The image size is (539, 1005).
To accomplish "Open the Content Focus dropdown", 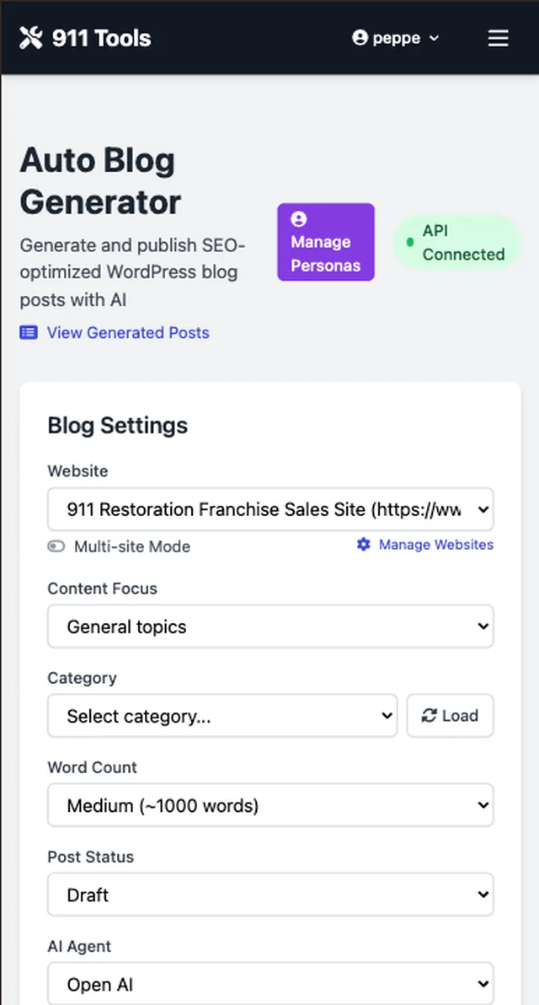I will pos(270,626).
